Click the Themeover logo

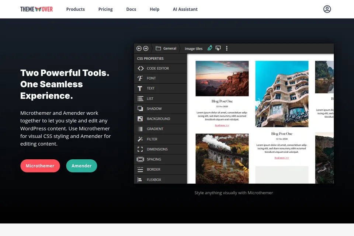pos(37,9)
